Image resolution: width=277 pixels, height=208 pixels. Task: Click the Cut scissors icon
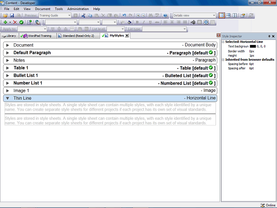point(84,16)
